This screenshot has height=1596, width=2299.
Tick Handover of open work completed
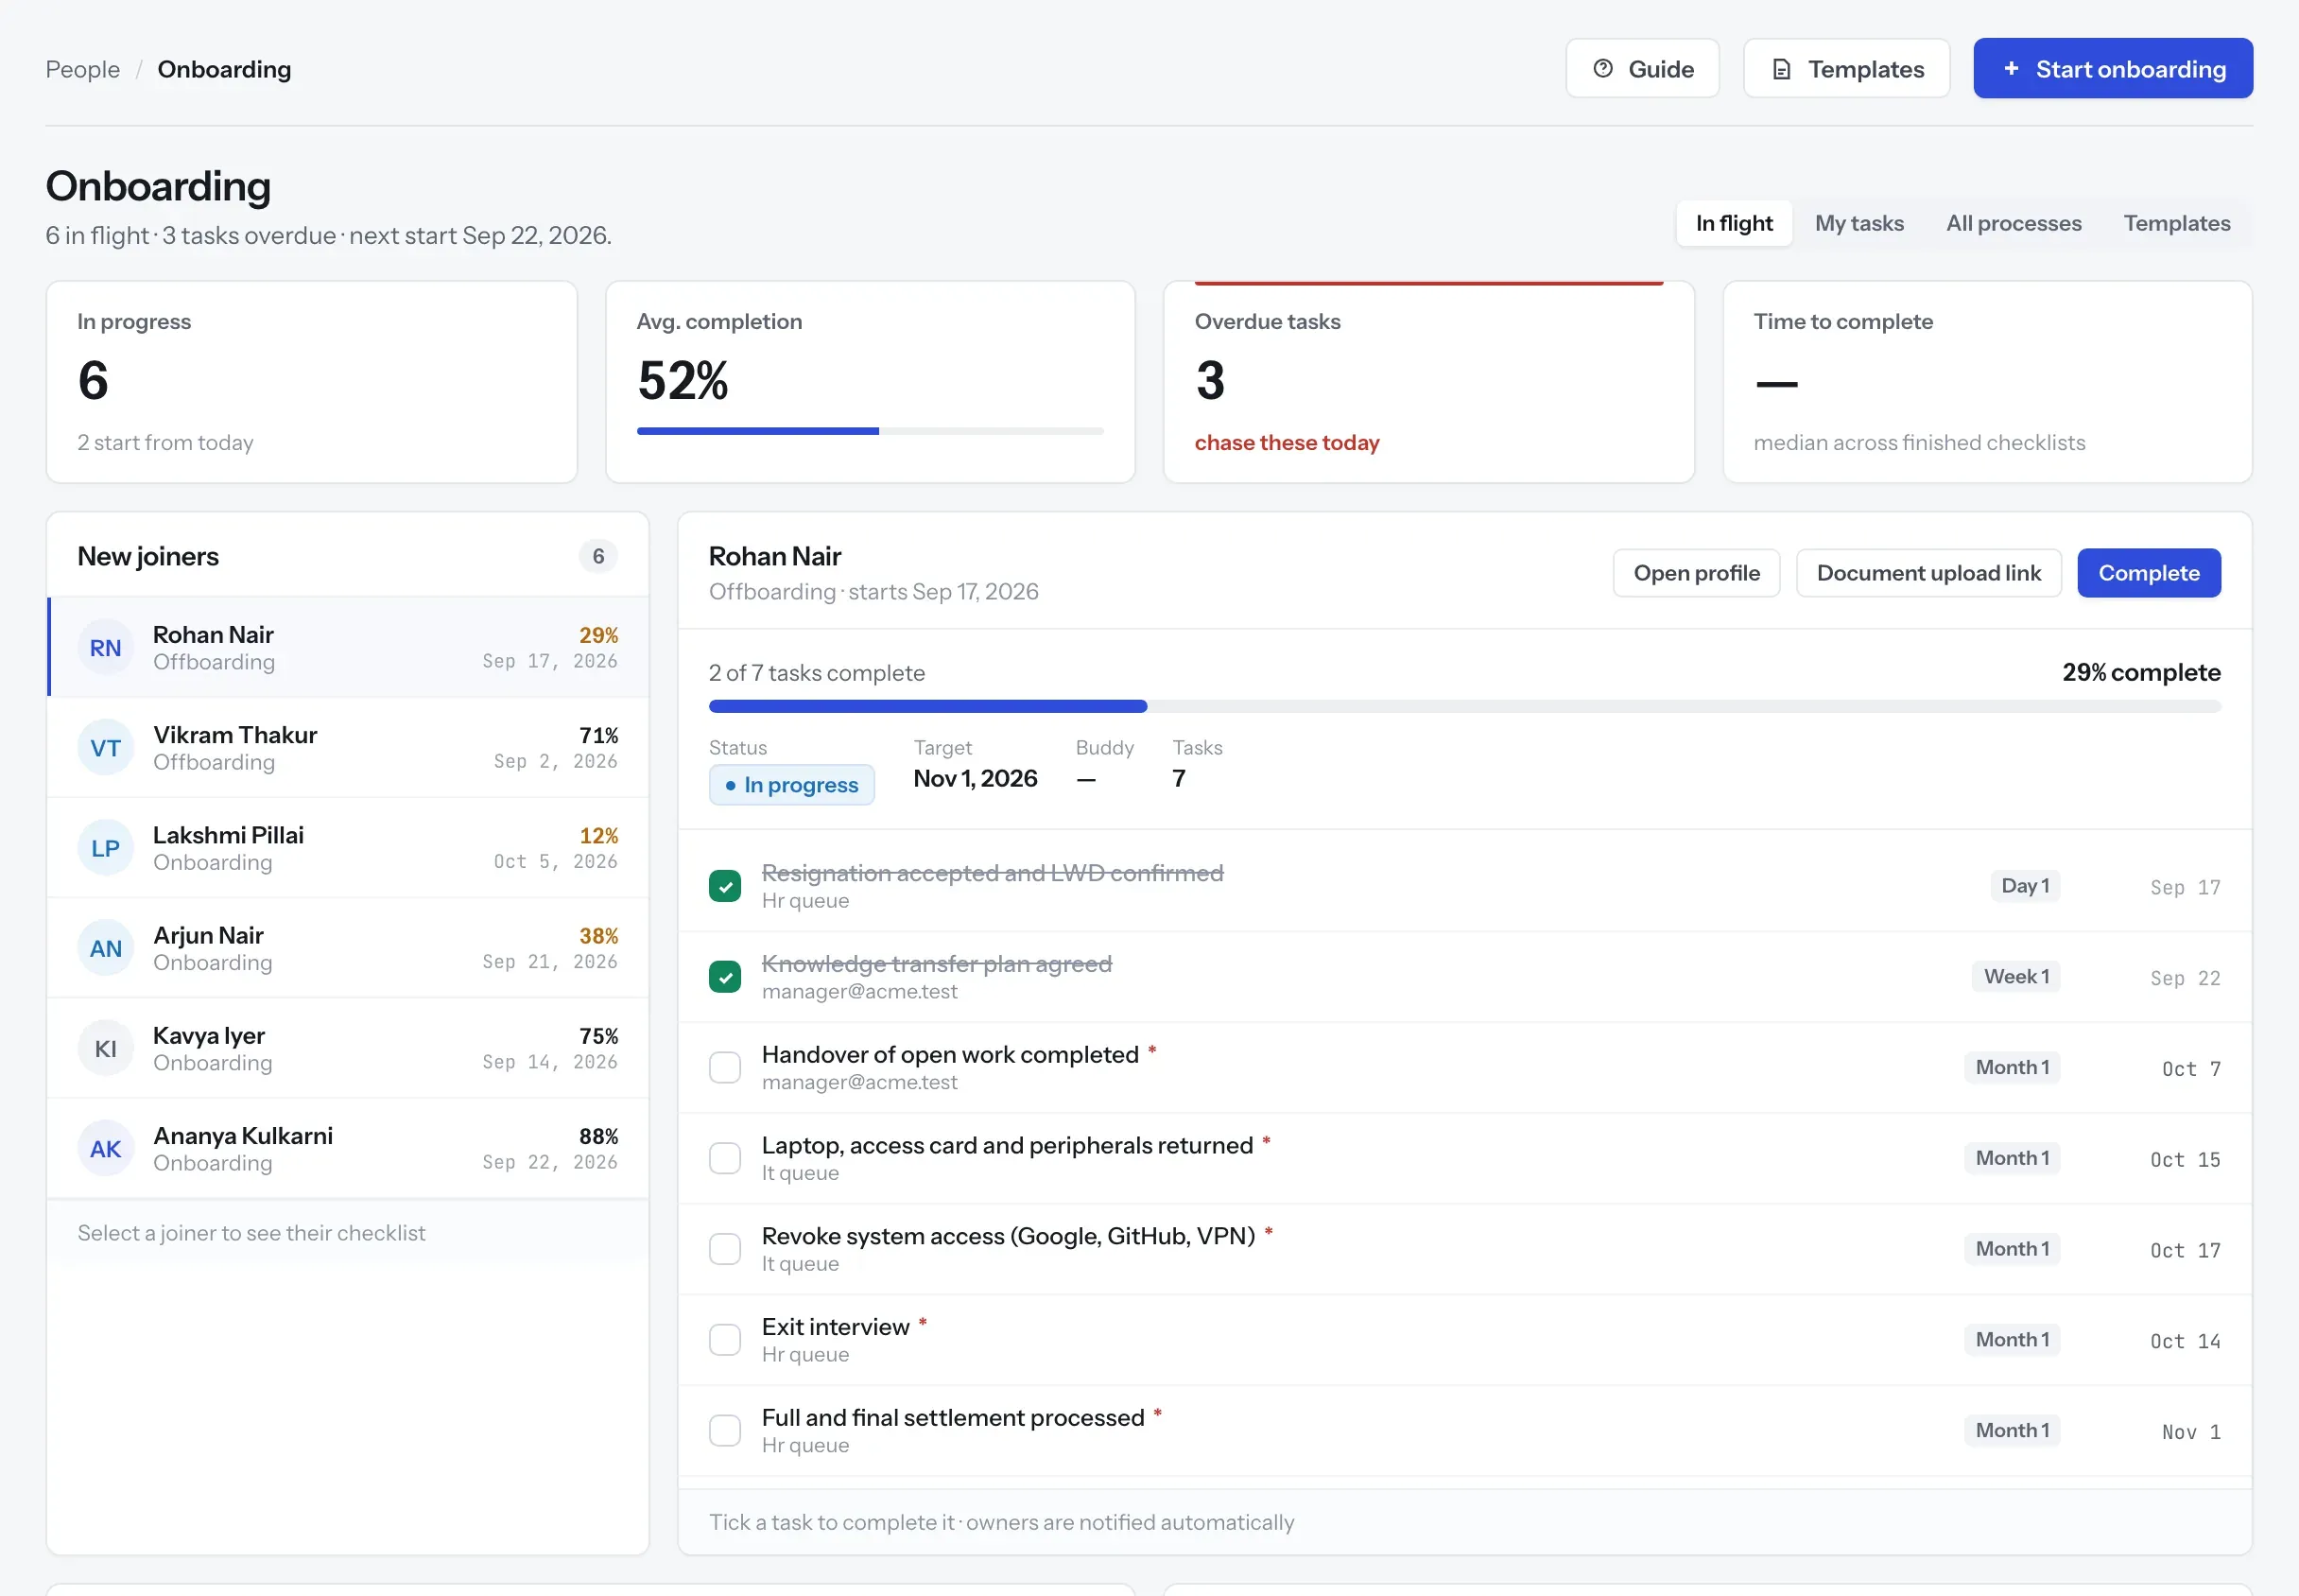pos(725,1067)
